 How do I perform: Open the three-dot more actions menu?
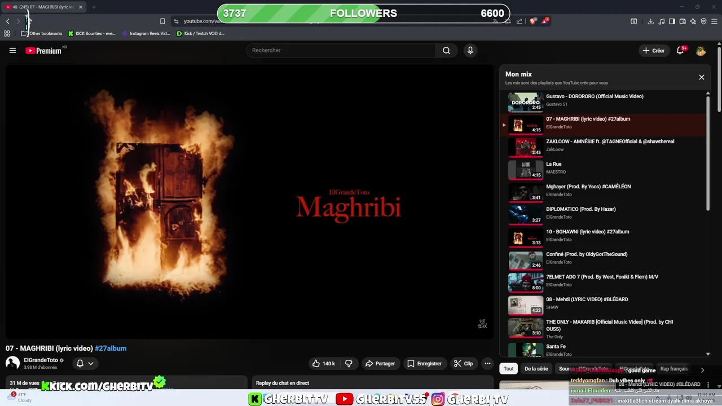[487, 364]
